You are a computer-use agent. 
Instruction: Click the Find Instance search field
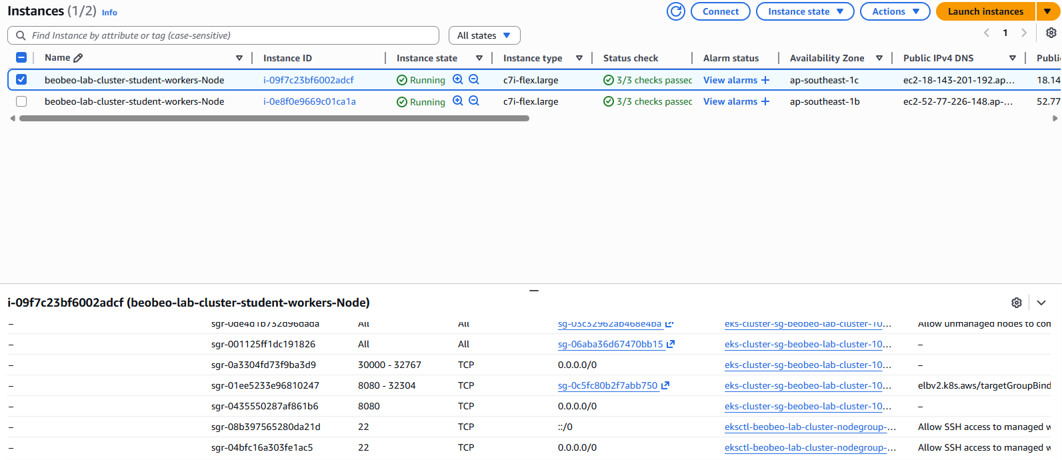227,35
